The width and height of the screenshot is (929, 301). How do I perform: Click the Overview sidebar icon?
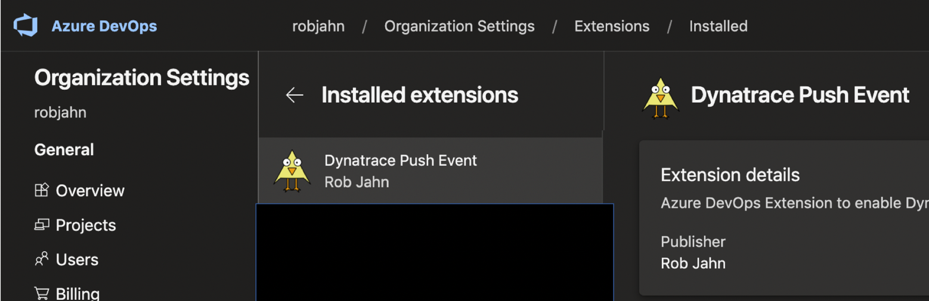coord(41,190)
